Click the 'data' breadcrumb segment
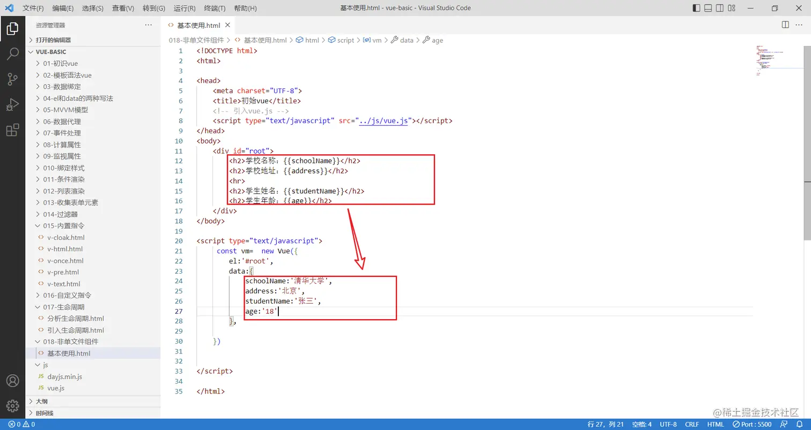Screen dimensions: 811x430 coord(402,40)
